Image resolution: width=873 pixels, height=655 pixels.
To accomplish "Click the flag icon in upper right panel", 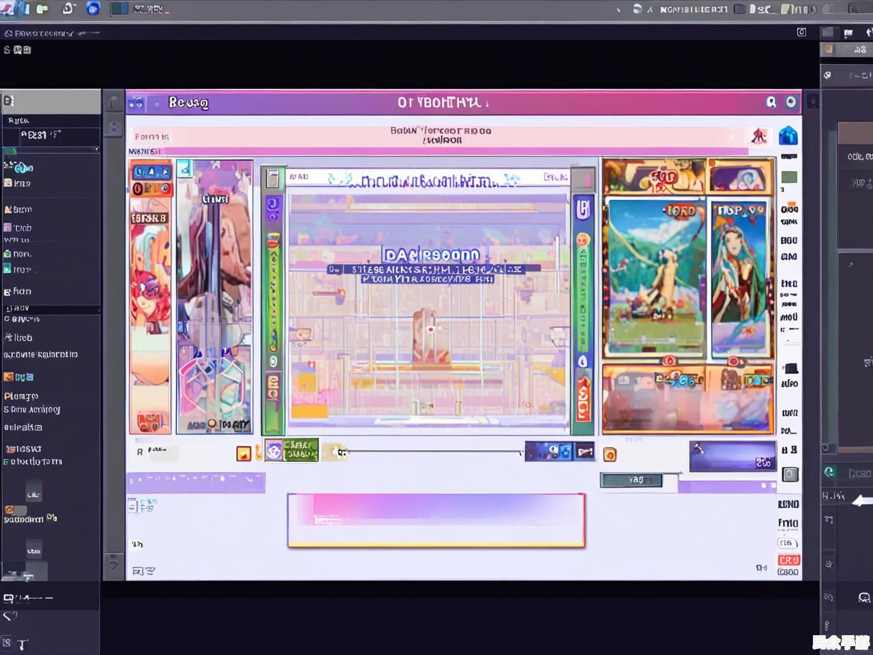I will coord(848,33).
